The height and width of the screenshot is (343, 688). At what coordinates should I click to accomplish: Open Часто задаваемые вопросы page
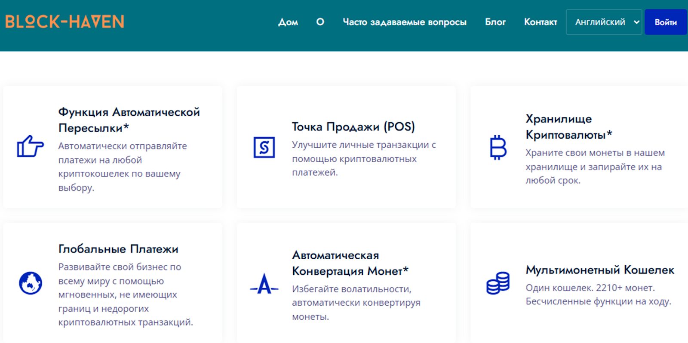405,22
